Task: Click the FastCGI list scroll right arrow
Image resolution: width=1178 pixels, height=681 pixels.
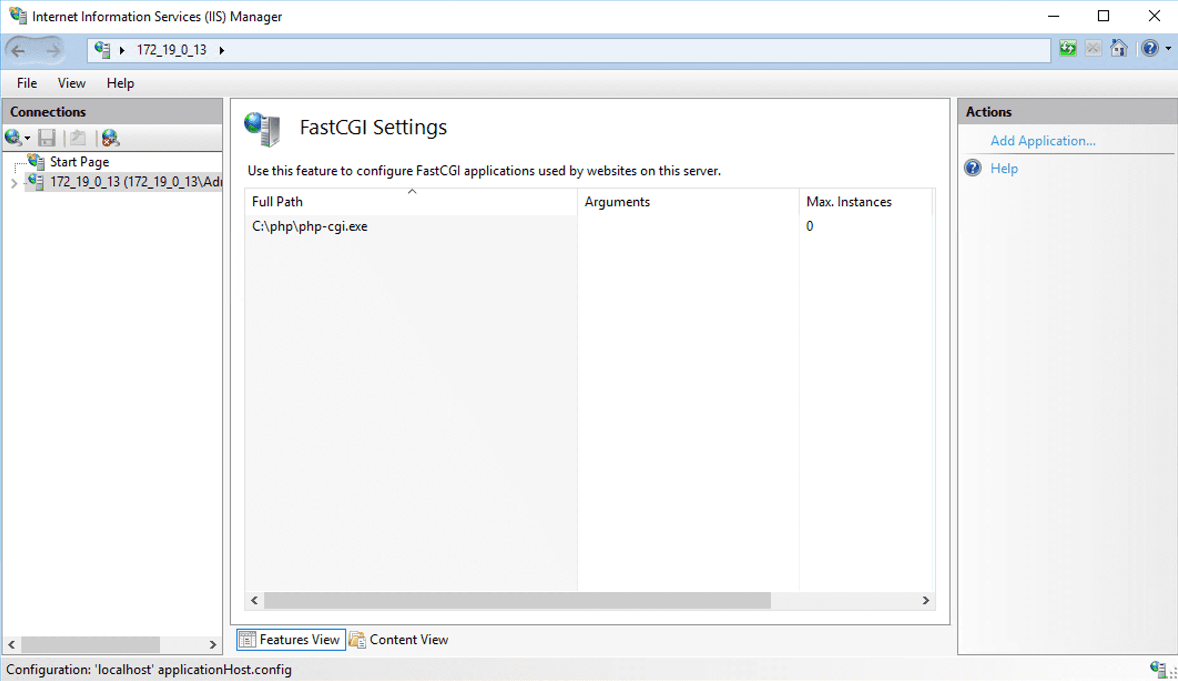Action: pos(926,601)
